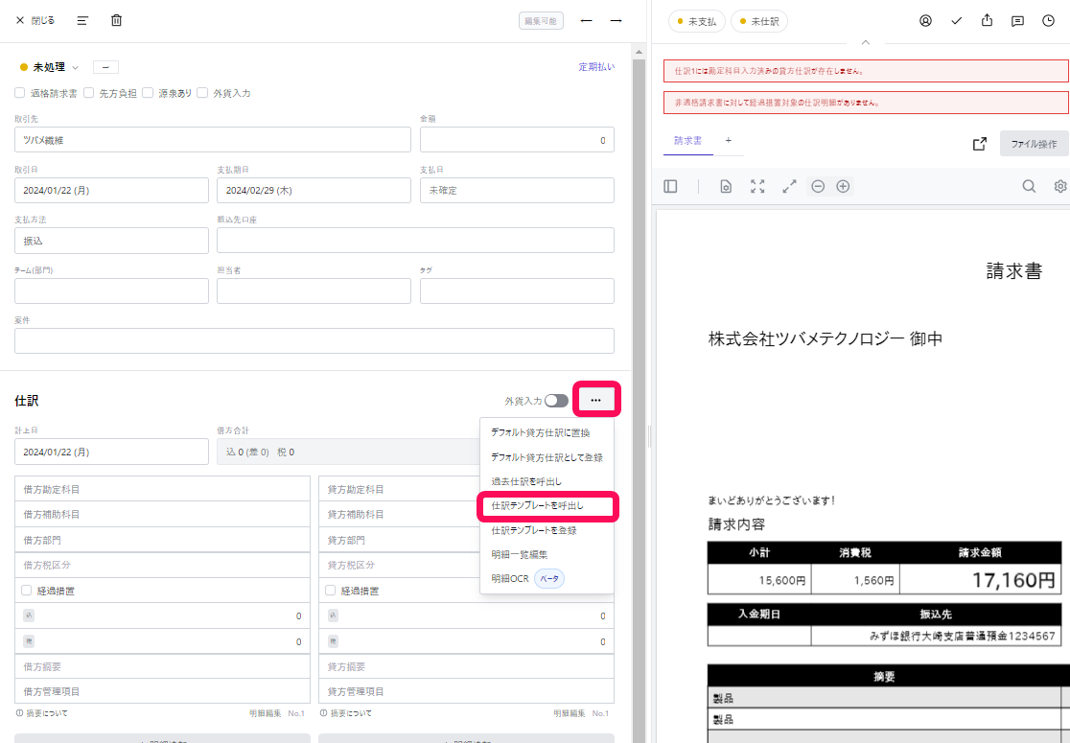Click the 摘要について info icon on debit side
Screen dimensions: 1070x743
pos(19,713)
